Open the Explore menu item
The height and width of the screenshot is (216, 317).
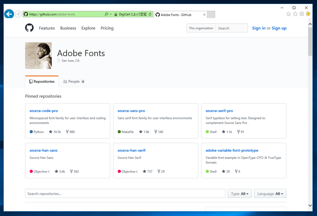coord(88,28)
